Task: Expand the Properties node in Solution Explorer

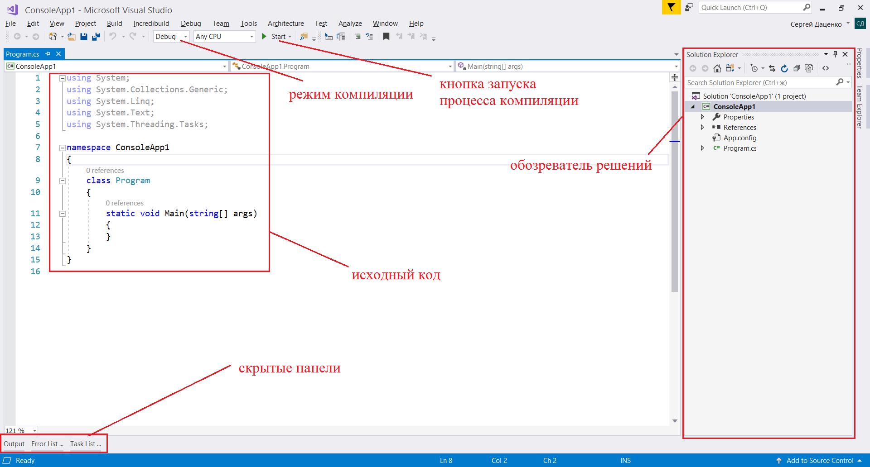Action: pos(702,117)
